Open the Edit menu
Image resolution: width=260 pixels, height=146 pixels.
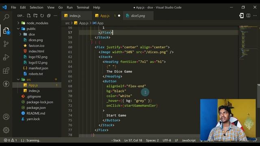click(x=23, y=7)
